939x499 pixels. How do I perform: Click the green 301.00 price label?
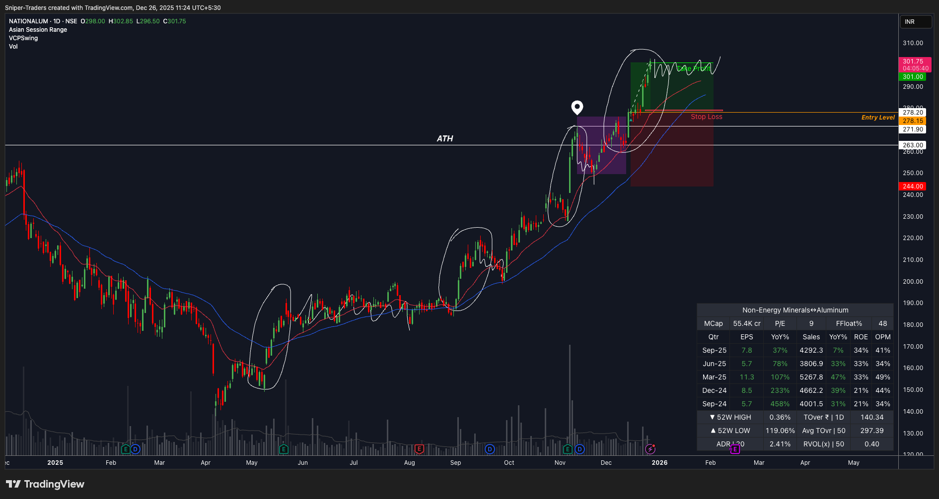click(913, 77)
